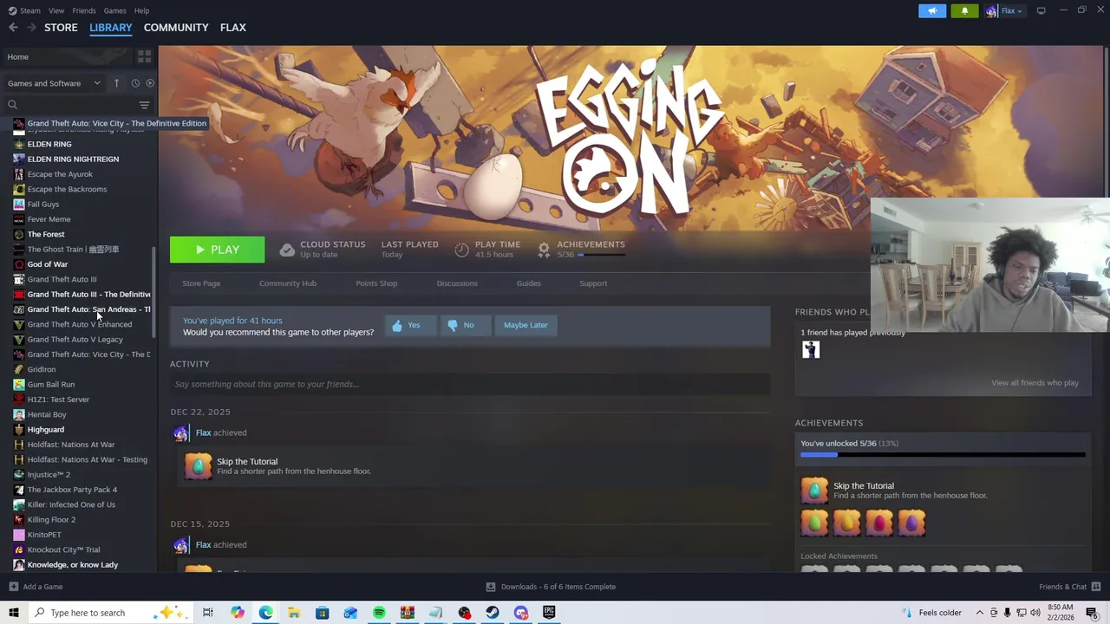Click the sort ascending arrow icon
This screenshot has height=624, width=1110.
tap(116, 83)
